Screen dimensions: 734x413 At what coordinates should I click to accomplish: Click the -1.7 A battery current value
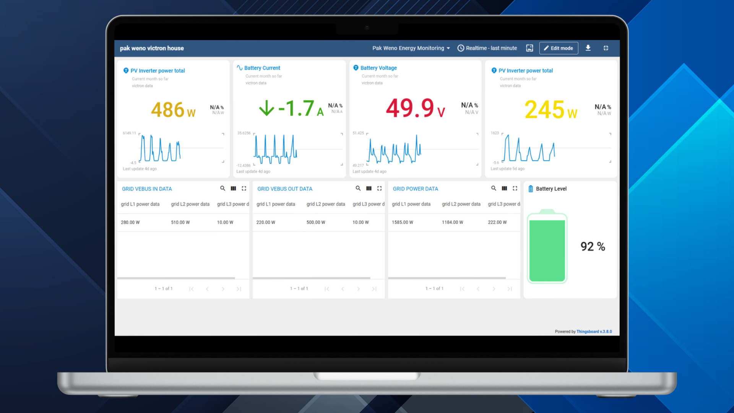[292, 108]
